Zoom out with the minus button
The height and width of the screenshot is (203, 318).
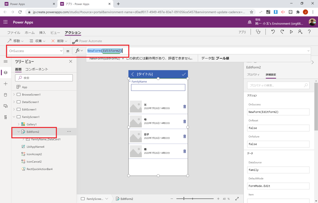tap(172, 199)
